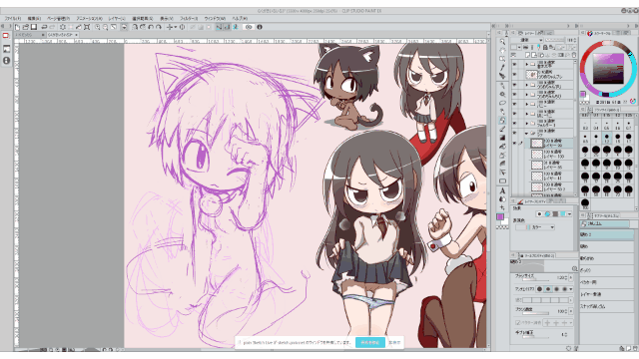Select the Text tool marked with letter A

(502, 190)
